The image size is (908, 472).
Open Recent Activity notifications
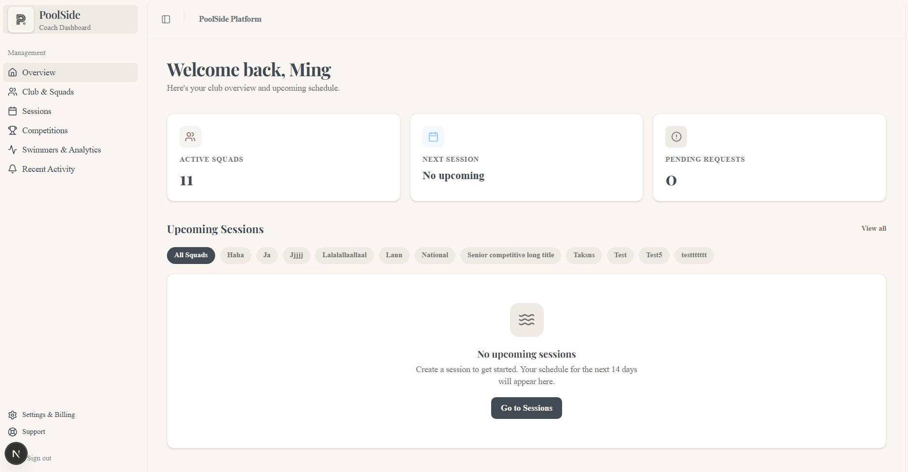(x=48, y=169)
